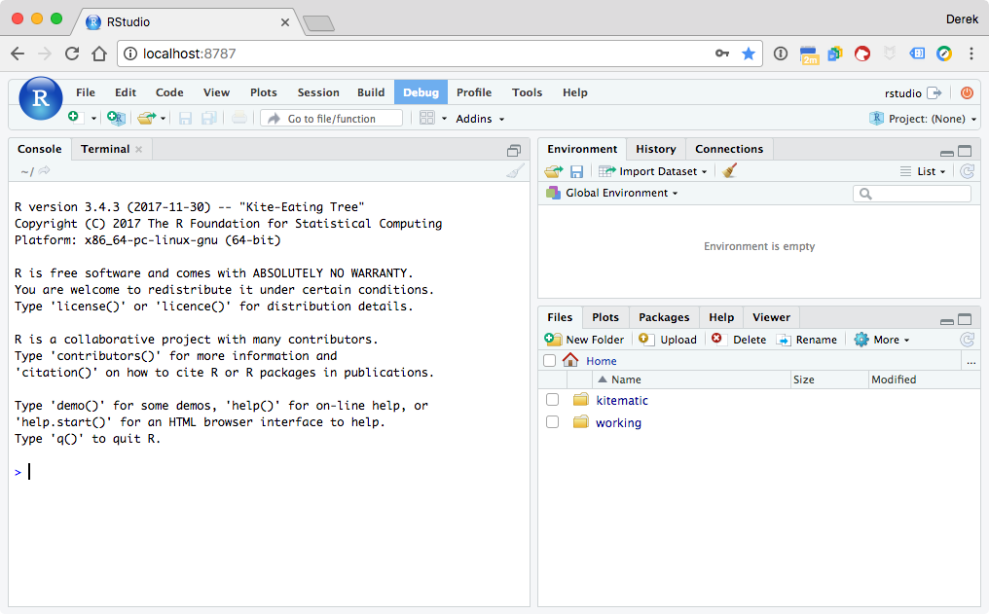This screenshot has width=989, height=614.
Task: Click the Open File folder icon
Action: pyautogui.click(x=146, y=118)
